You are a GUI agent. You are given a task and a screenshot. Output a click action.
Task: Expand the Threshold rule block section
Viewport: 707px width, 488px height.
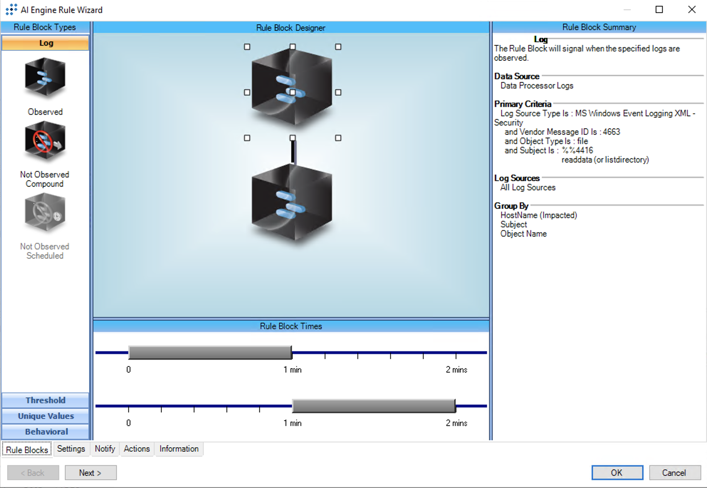[45, 400]
